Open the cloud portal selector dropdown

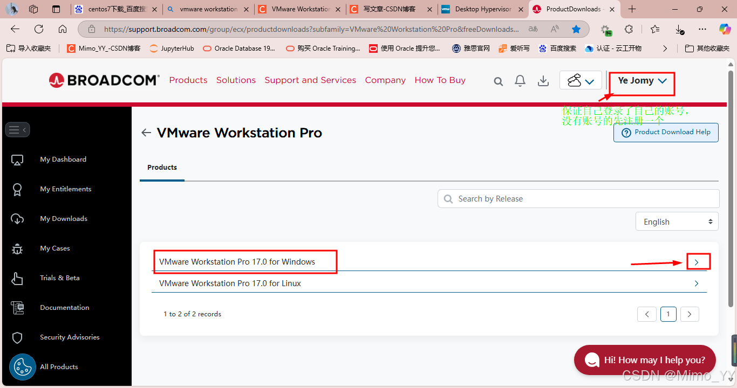(x=581, y=80)
